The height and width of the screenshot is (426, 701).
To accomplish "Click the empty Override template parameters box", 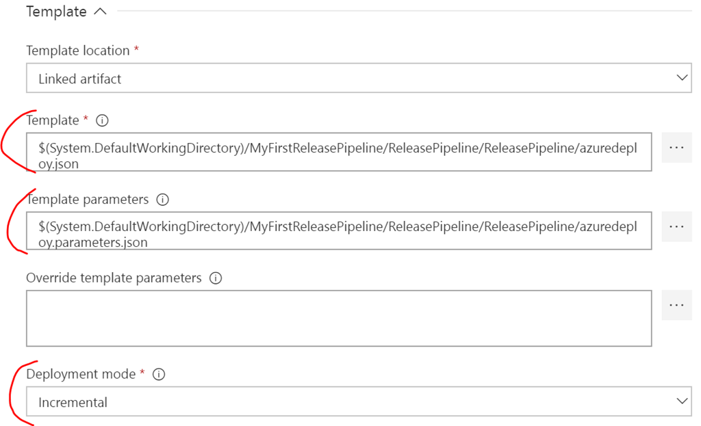I will click(339, 318).
